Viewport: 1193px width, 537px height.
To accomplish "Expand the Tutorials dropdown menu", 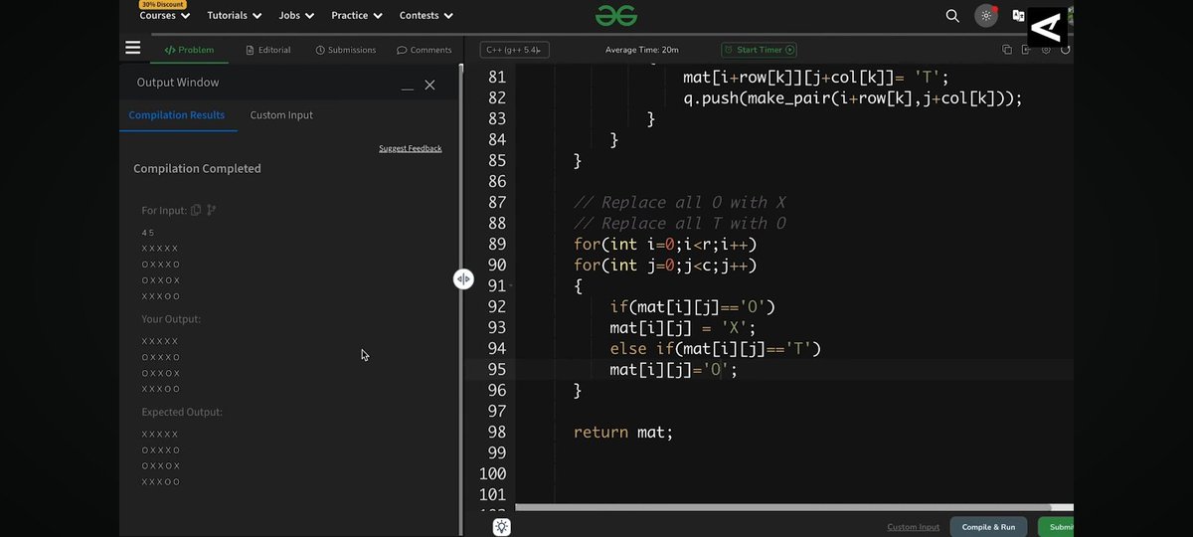I will click(235, 16).
